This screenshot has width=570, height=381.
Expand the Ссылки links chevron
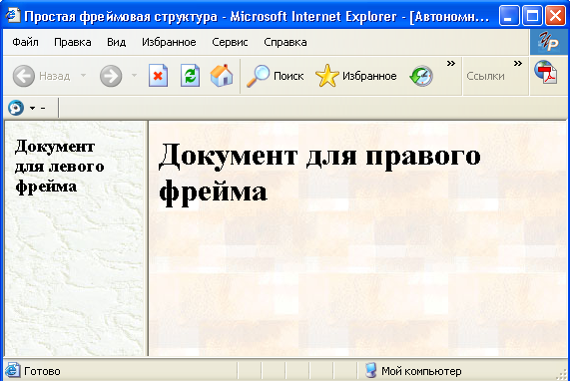[518, 63]
